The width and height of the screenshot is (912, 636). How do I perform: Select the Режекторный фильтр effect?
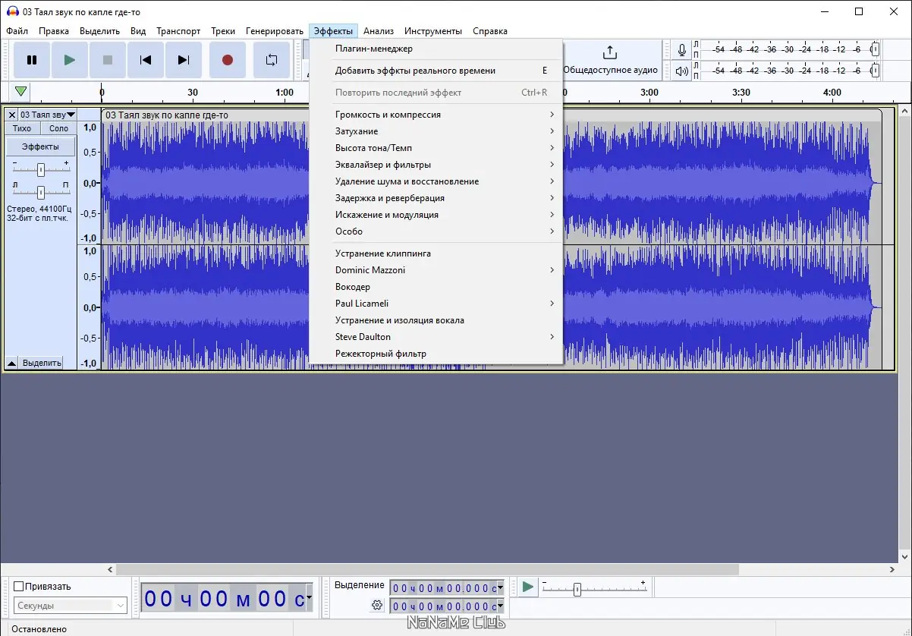coord(436,354)
